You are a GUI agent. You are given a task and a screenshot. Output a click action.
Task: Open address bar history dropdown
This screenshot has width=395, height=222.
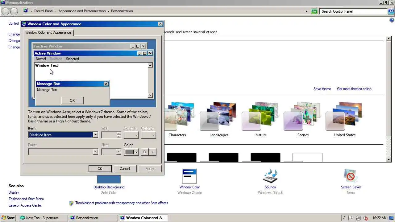pos(306,11)
